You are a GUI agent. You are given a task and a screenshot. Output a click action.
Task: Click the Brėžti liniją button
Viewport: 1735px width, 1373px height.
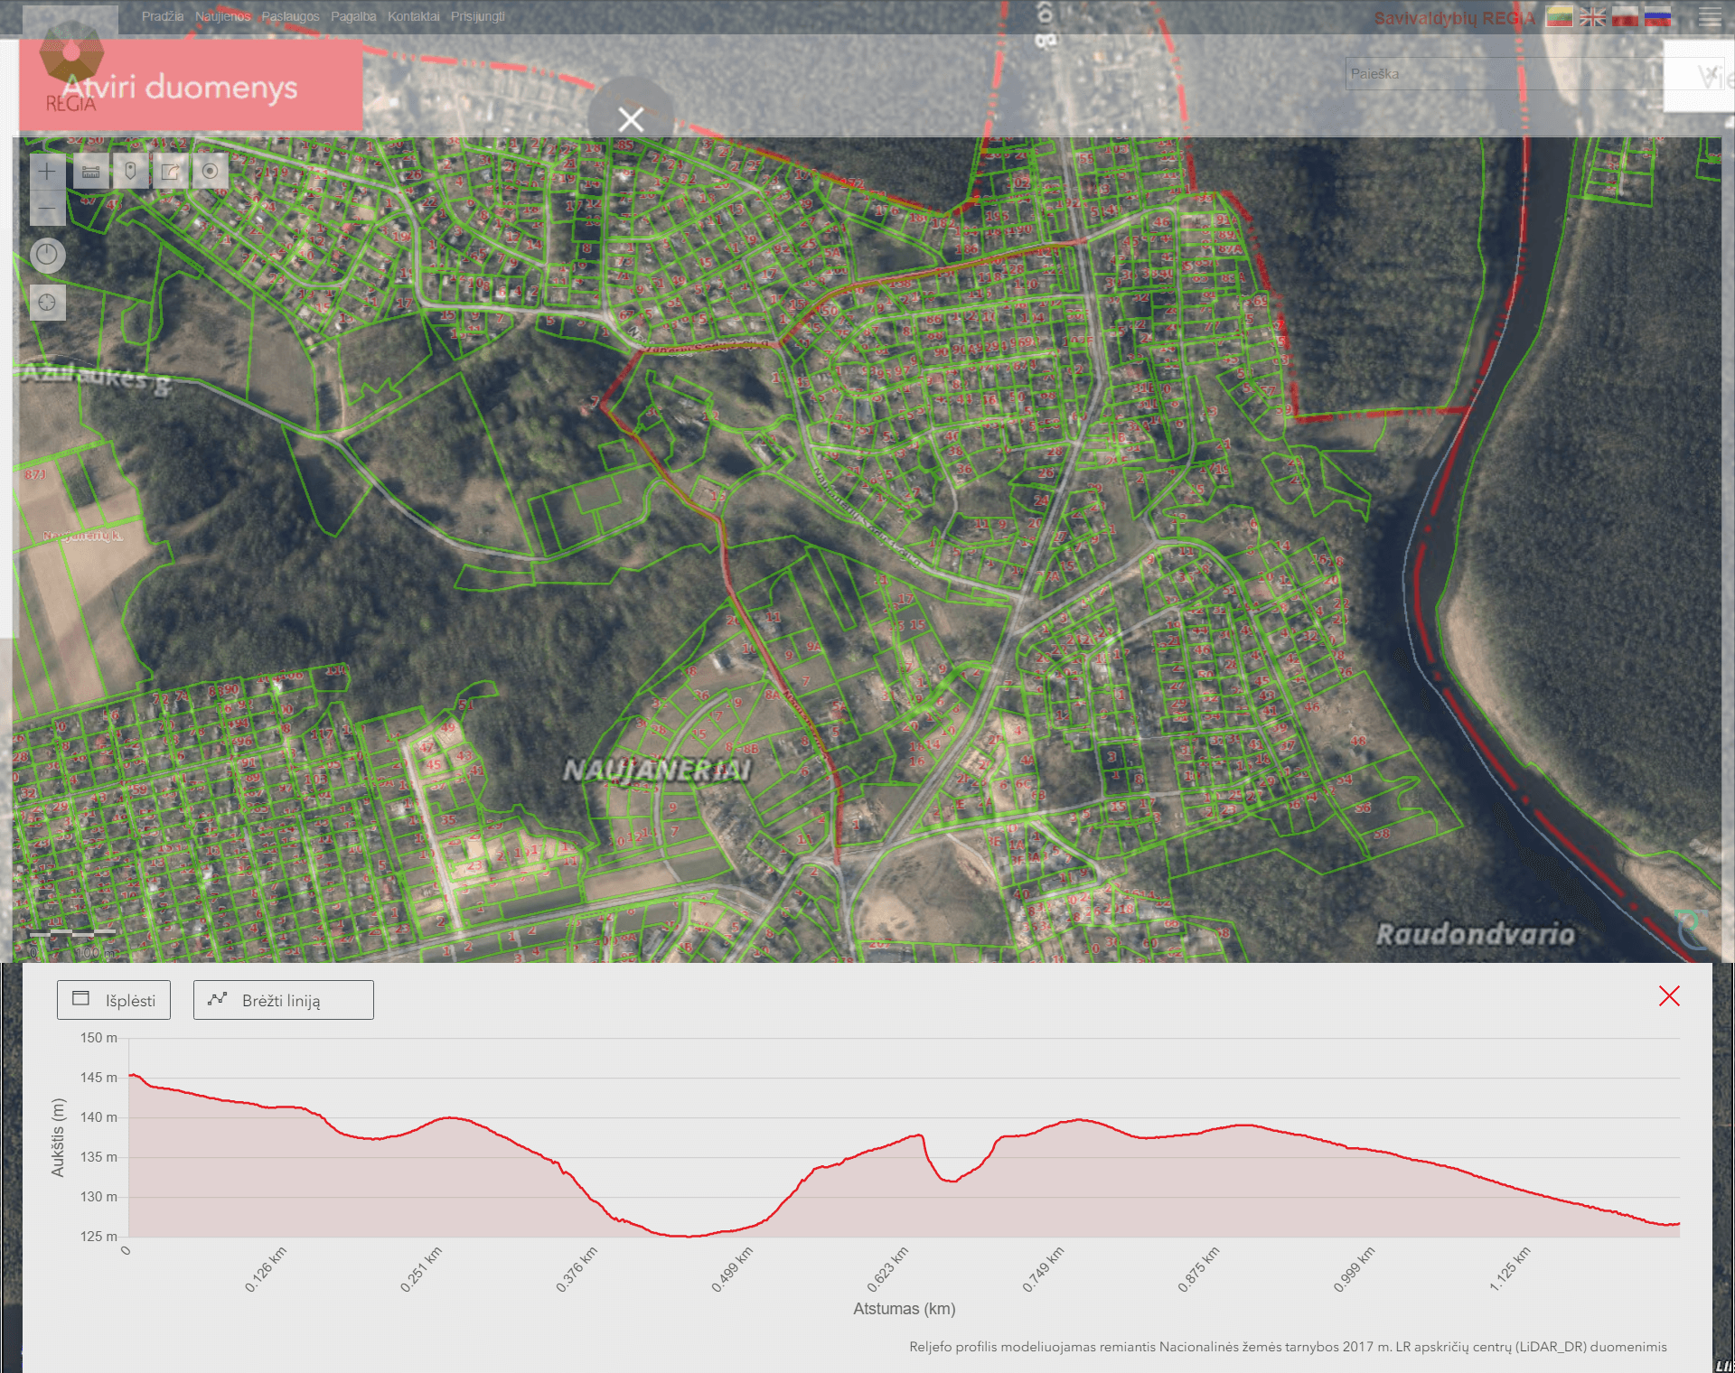tap(283, 1000)
